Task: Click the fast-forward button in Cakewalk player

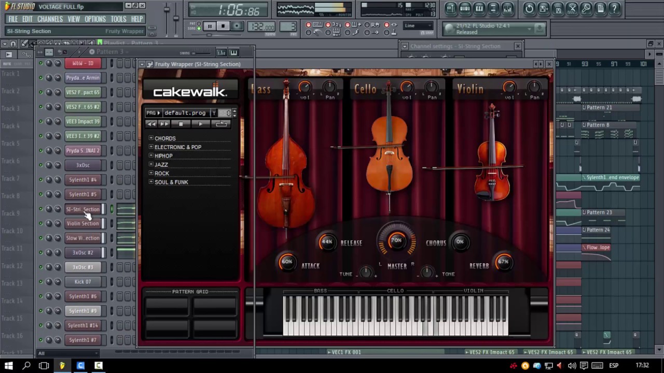Action: (164, 124)
